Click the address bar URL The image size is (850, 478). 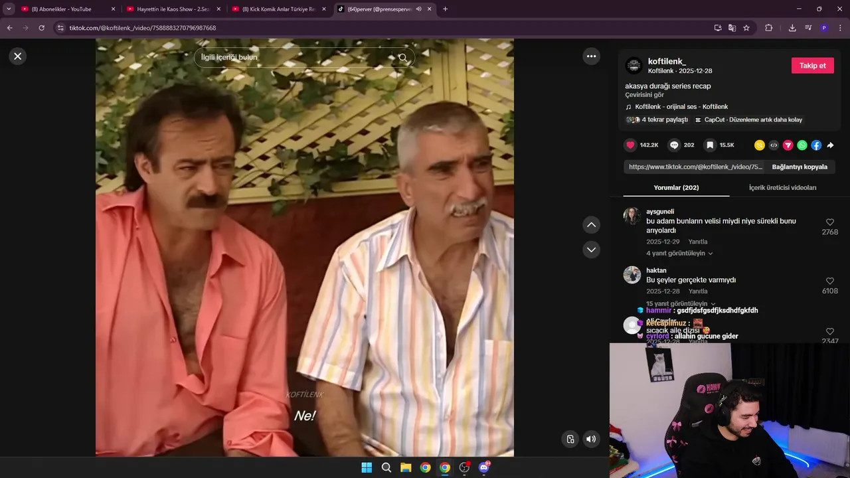(x=143, y=28)
